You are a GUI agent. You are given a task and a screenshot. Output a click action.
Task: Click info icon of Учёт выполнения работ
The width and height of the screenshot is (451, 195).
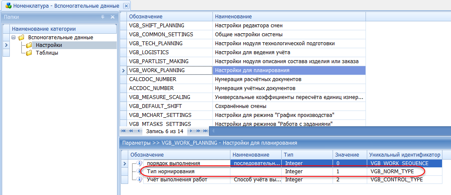(139, 180)
